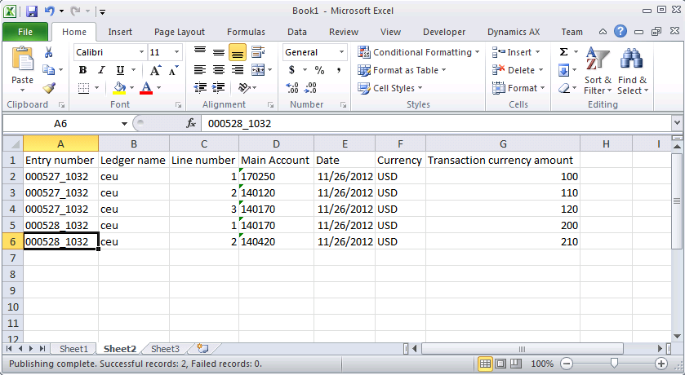Screen dimensions: 685x375
Task: Click the Format Painter brush icon
Action: 49,87
